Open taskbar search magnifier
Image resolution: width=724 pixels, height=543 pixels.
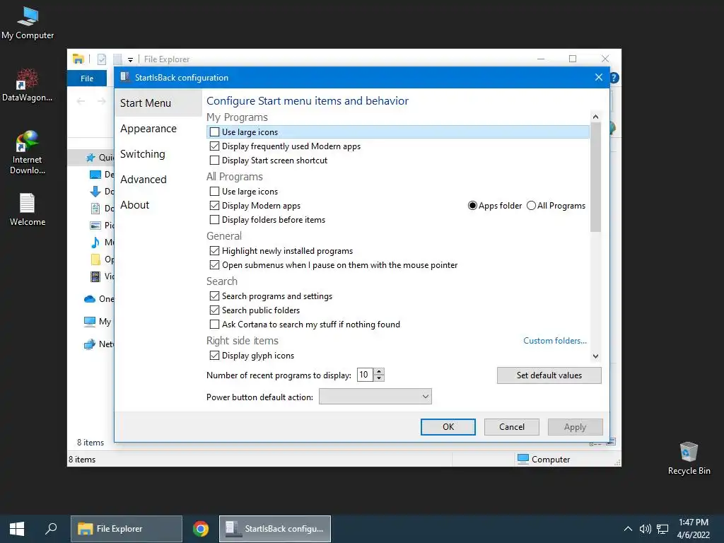click(51, 529)
